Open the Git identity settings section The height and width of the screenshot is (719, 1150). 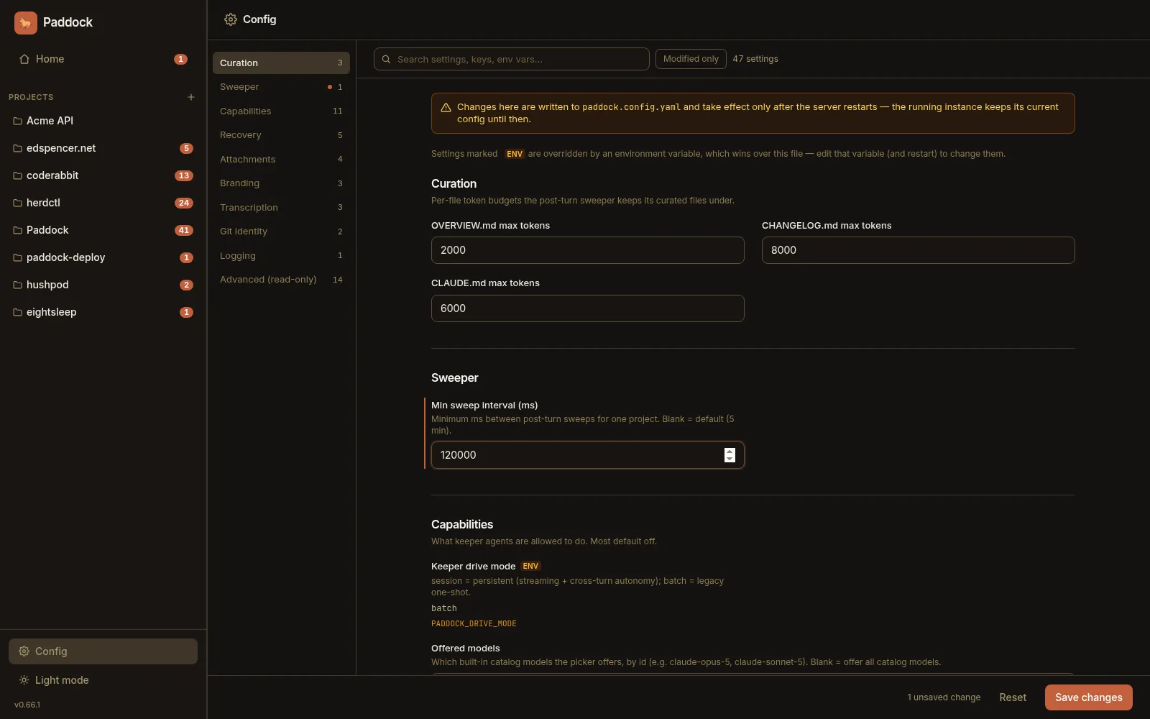click(x=281, y=232)
